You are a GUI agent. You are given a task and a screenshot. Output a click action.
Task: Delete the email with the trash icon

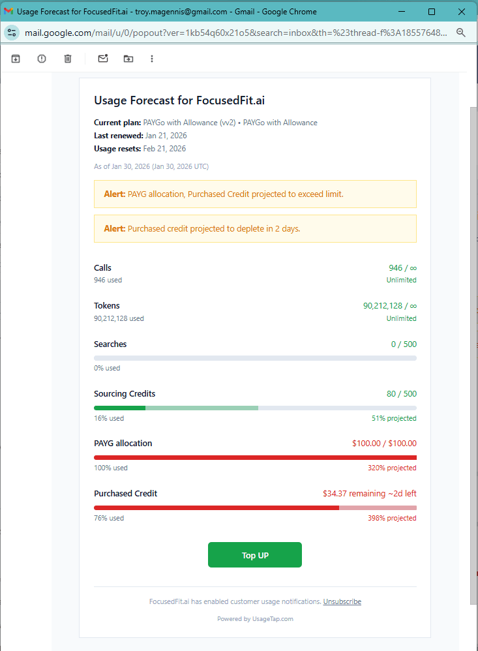[x=67, y=58]
